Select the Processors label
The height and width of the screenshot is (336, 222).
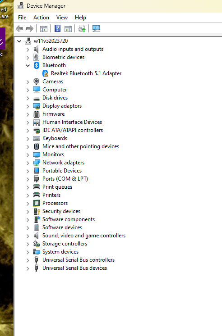pyautogui.click(x=55, y=203)
